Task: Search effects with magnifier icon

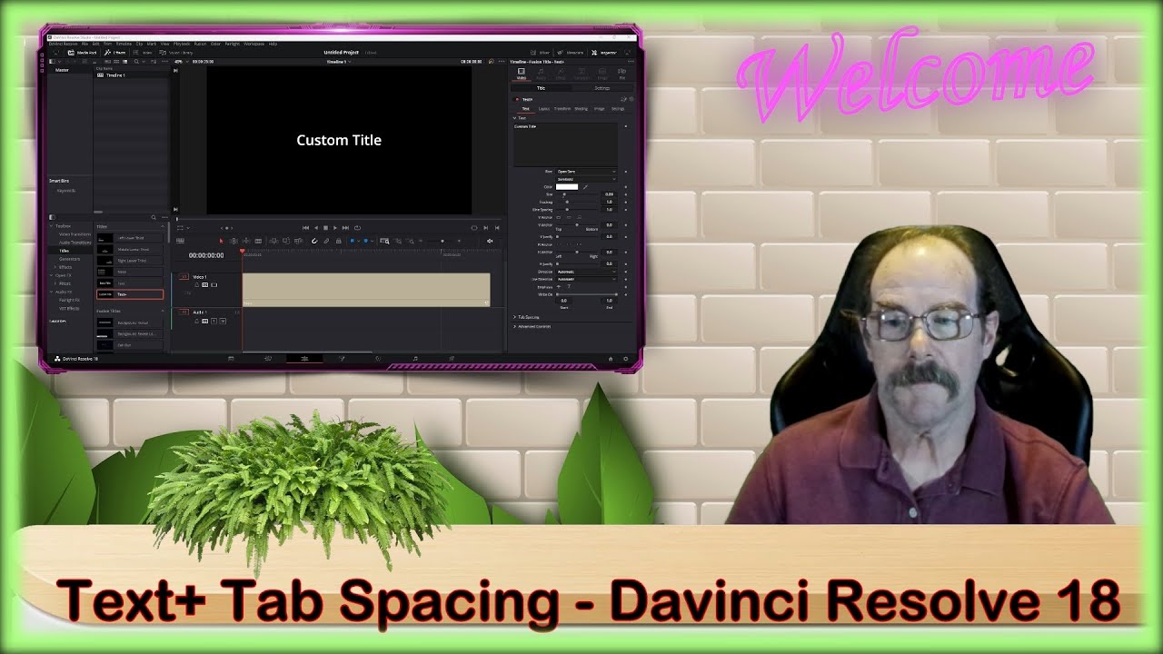Action: click(x=154, y=217)
